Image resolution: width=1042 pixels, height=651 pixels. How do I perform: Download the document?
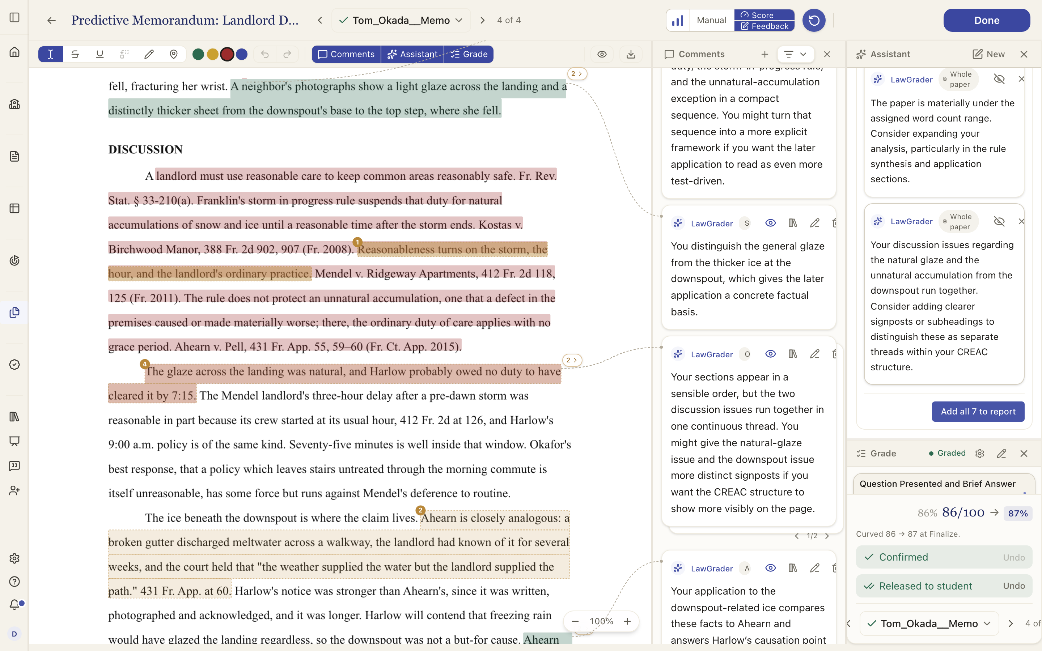631,54
